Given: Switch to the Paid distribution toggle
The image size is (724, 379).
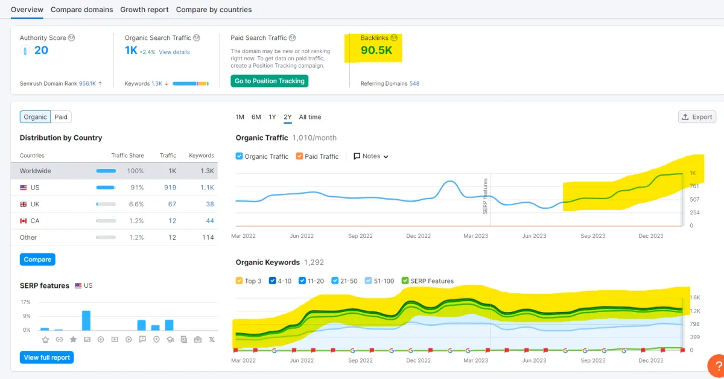Looking at the screenshot, I should click(x=61, y=117).
